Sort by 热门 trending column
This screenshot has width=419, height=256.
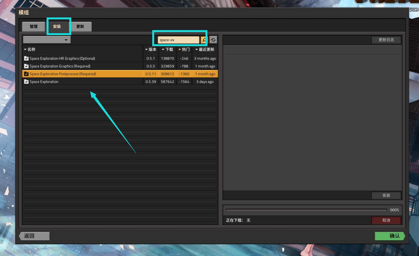(x=184, y=49)
